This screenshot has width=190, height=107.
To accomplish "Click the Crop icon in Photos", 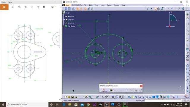I will (44, 7).
